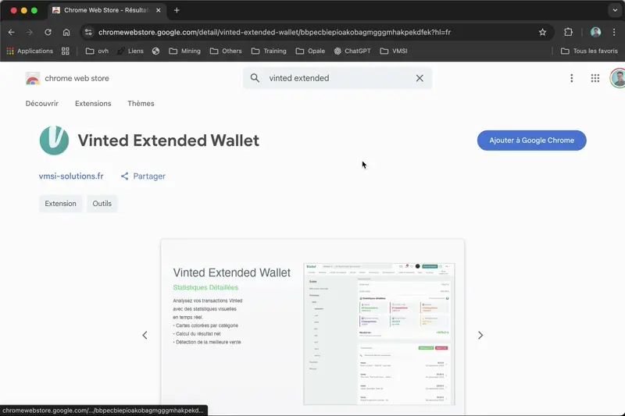Open Google account avatar on page
Image resolution: width=625 pixels, height=416 pixels.
tap(618, 78)
